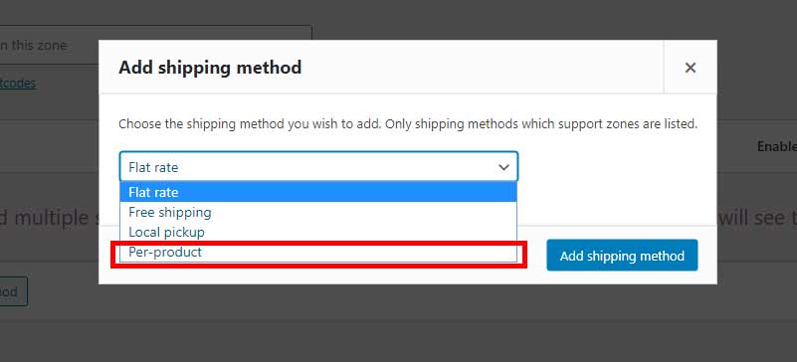
Task: Click empty header space left of X
Action: 483,67
